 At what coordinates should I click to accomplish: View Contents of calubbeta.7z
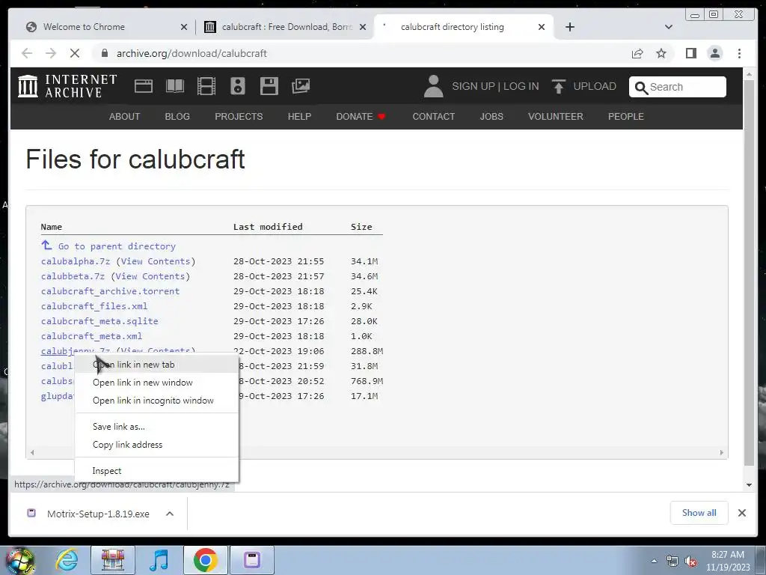pyautogui.click(x=150, y=276)
